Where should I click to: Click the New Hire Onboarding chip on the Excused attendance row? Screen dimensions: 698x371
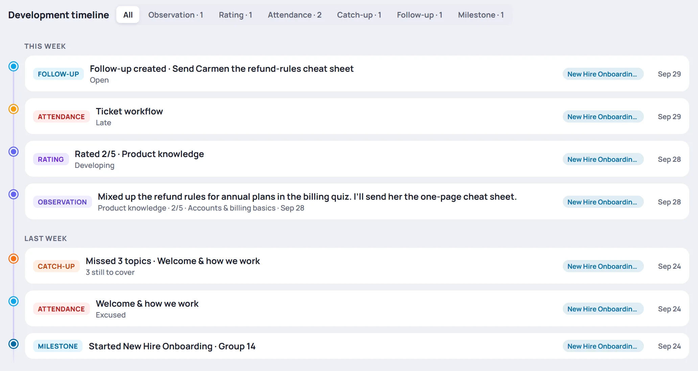pyautogui.click(x=603, y=309)
